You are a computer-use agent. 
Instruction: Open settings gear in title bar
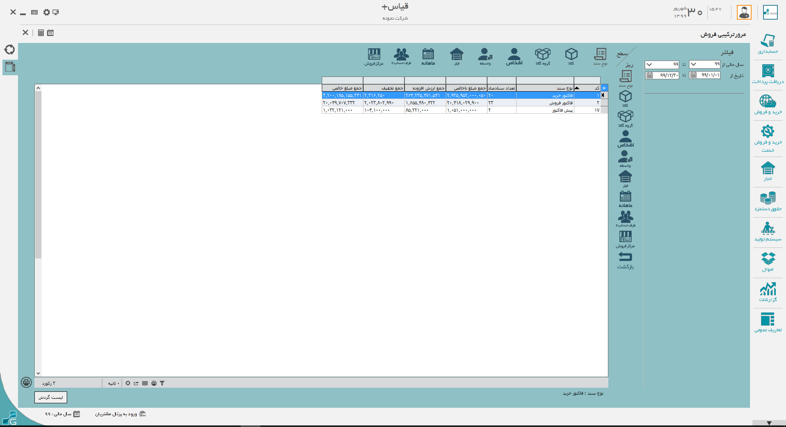[x=47, y=12]
